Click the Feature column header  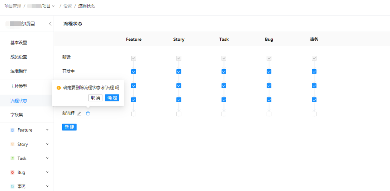point(134,39)
